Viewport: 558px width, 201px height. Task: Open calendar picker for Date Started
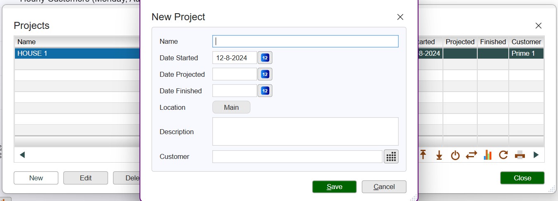pos(265,58)
